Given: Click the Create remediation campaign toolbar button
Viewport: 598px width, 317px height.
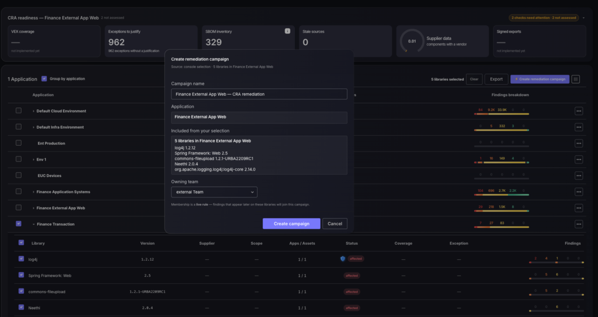Looking at the screenshot, I should point(540,79).
